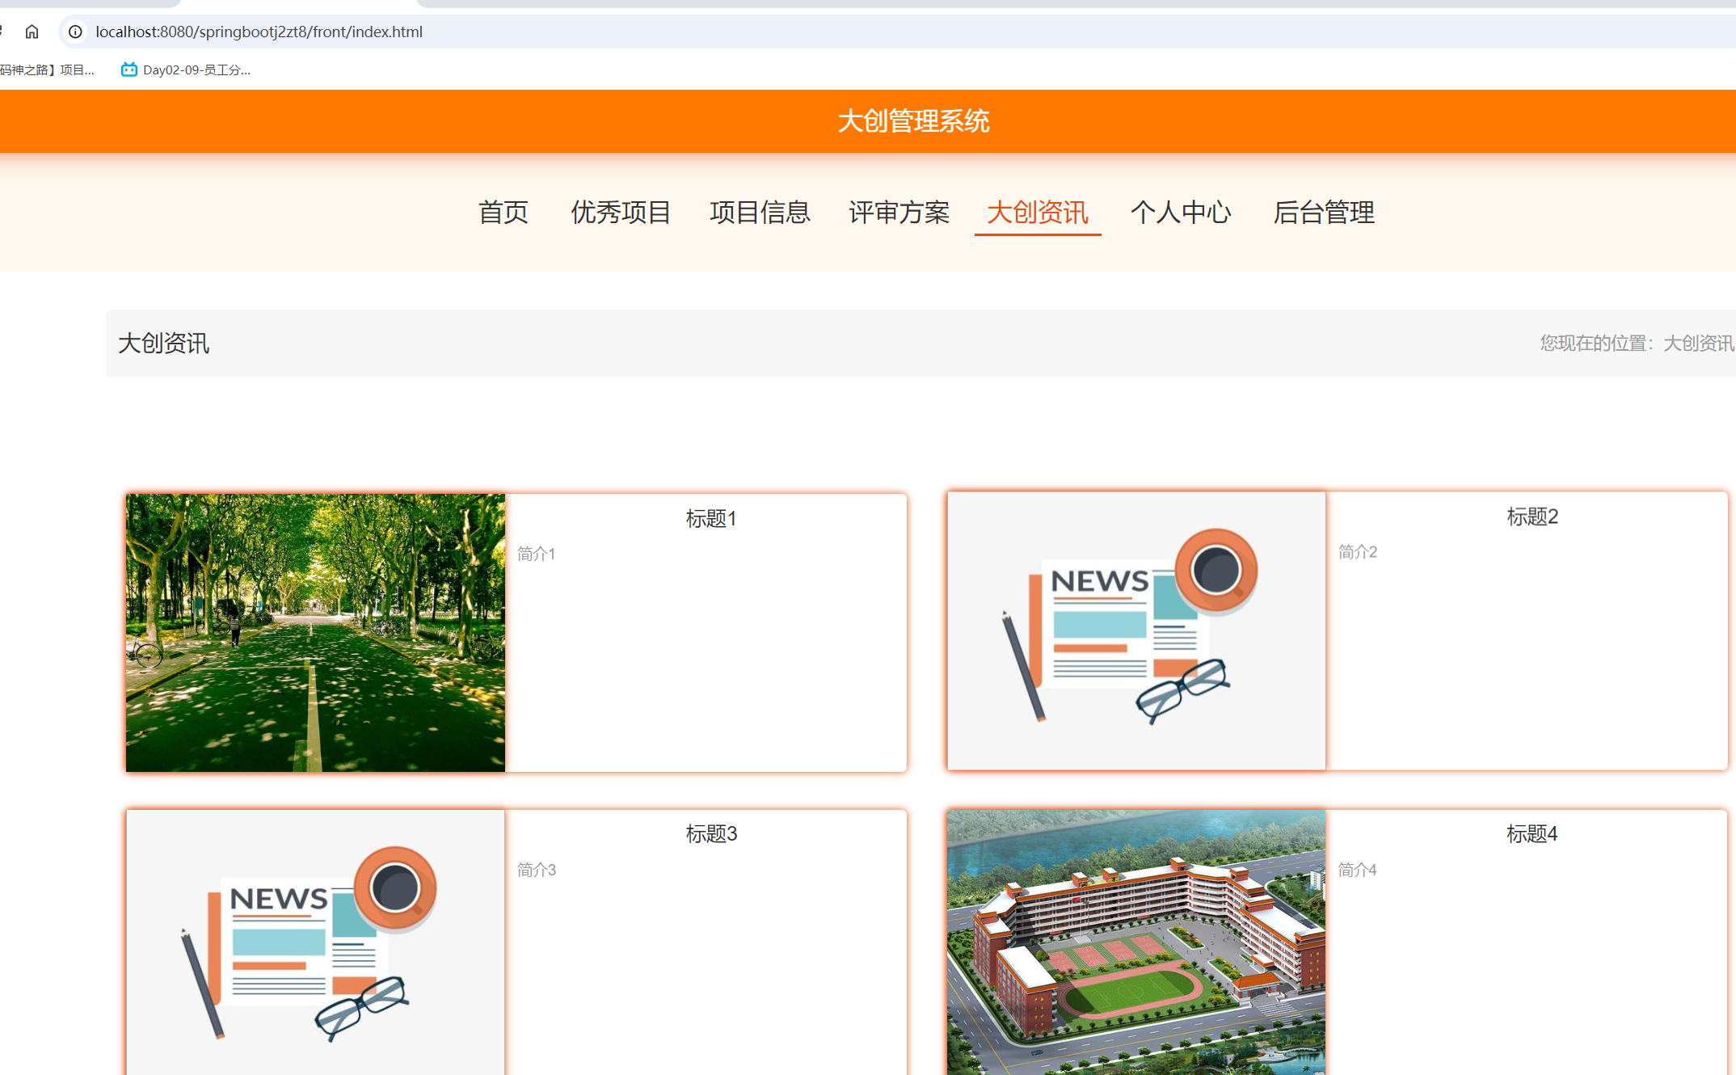
Task: Open the 标题1 news title
Action: [711, 519]
